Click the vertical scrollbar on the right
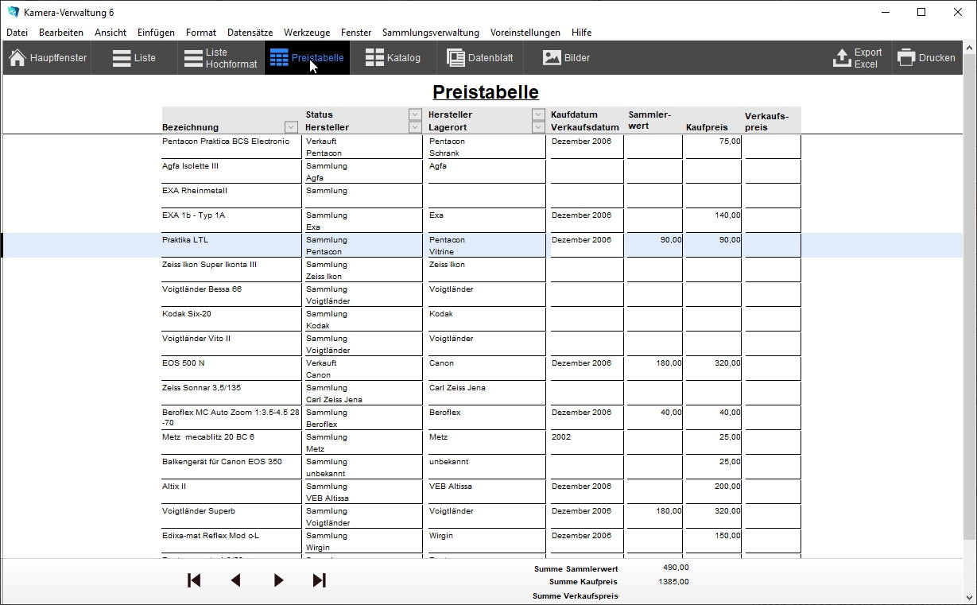 (x=969, y=318)
